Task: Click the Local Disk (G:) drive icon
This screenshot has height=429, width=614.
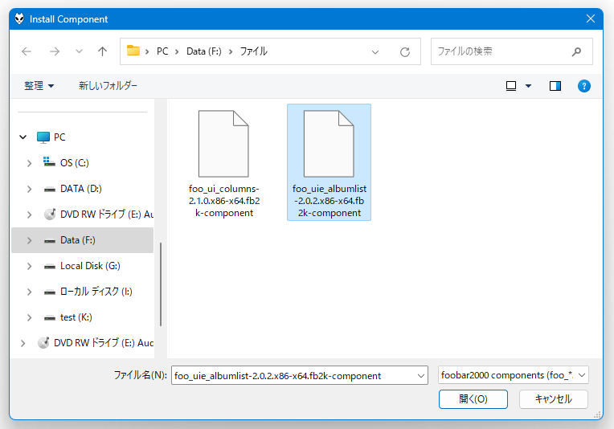Action: [50, 267]
